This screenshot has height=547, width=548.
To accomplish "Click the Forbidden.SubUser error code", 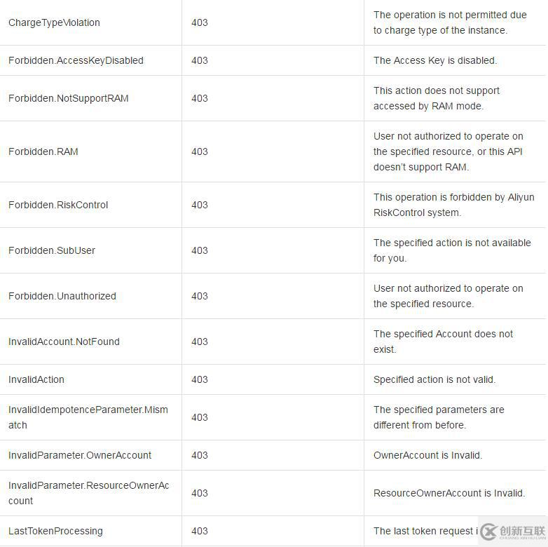I will [x=52, y=250].
